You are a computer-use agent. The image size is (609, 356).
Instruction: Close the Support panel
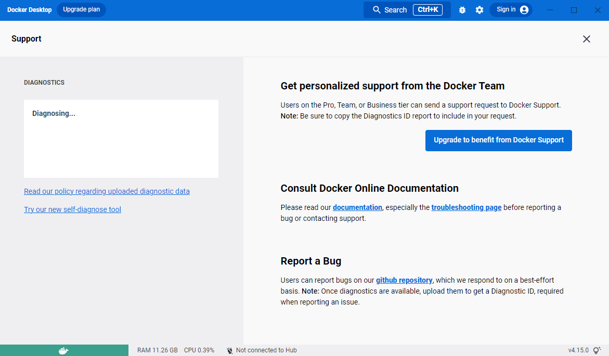[x=587, y=39]
